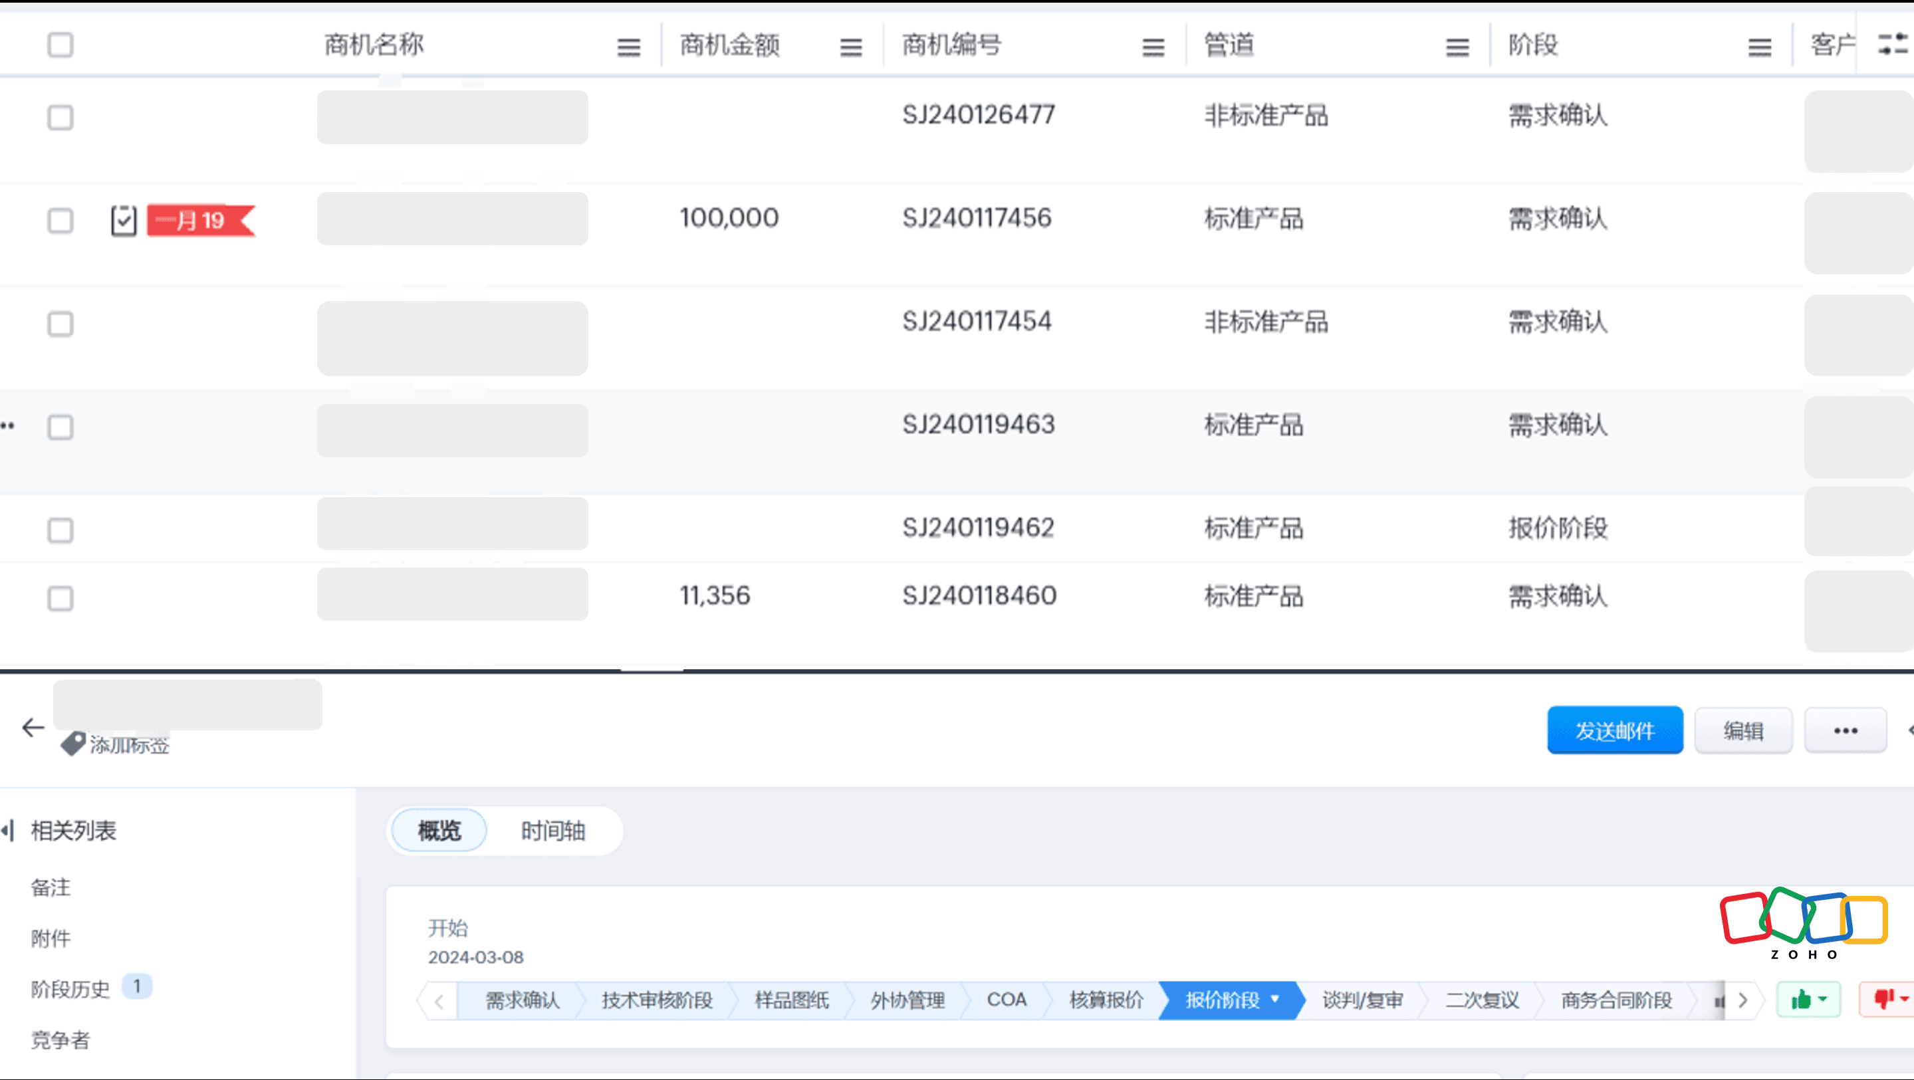The image size is (1914, 1080).
Task: Open the 商机编号 column menu icon
Action: point(1153,48)
